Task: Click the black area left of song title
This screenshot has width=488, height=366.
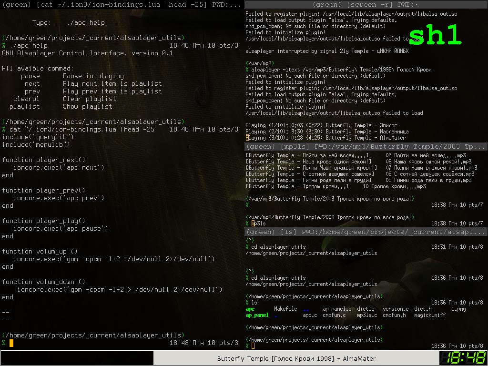Action: point(77,358)
